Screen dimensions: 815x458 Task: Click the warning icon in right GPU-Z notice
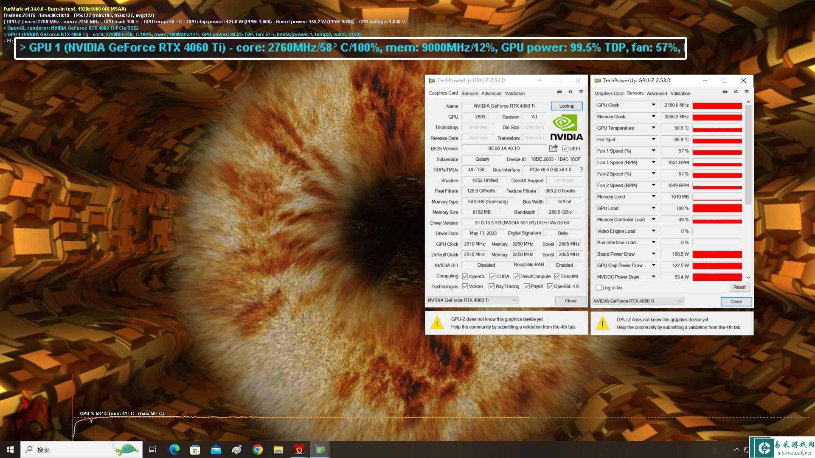pyautogui.click(x=602, y=323)
